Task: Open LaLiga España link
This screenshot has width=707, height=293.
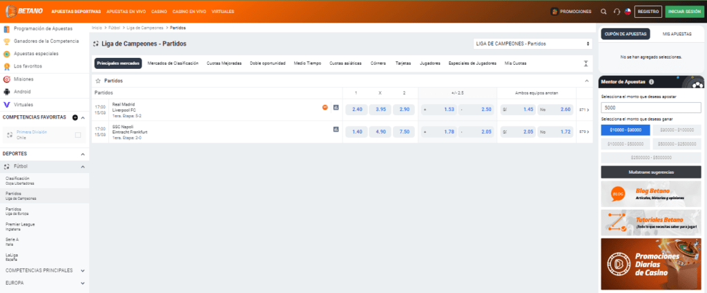Action: click(12, 257)
